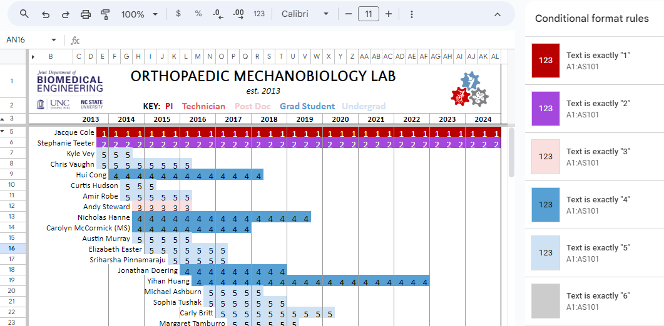The image size is (664, 326).
Task: Expand hidden column A arrow
Action: [x=33, y=56]
